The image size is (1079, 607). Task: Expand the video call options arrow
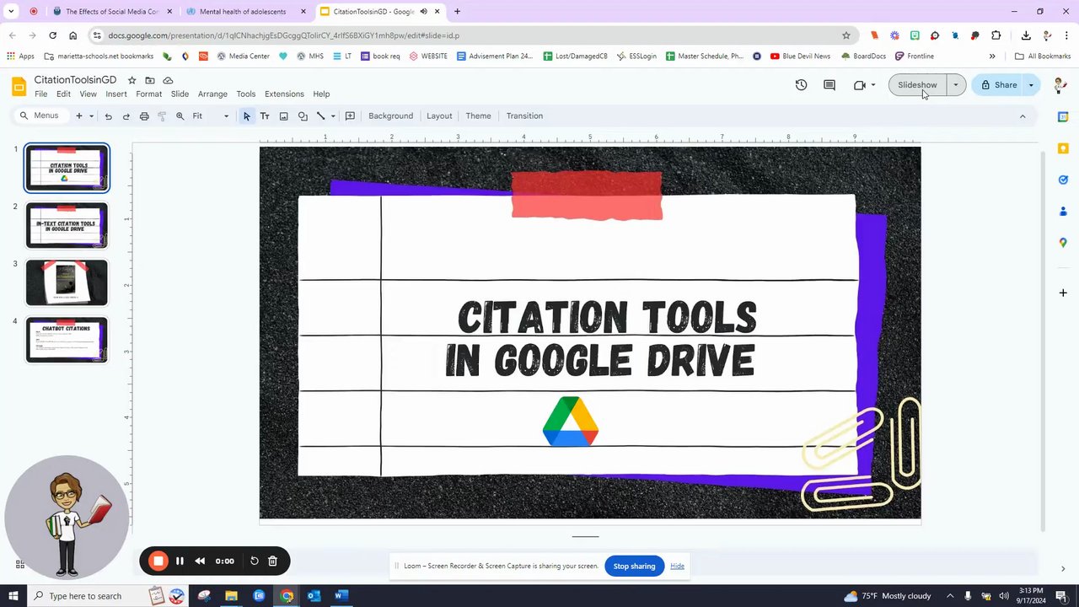(873, 85)
